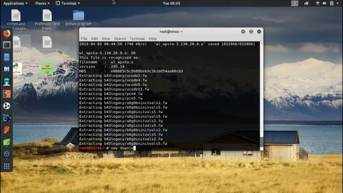
Task: Open the Terminal app menu in top bar
Action: (x=68, y=3)
